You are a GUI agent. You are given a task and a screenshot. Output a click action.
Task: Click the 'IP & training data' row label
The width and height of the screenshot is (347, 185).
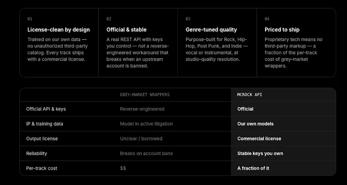coord(45,124)
